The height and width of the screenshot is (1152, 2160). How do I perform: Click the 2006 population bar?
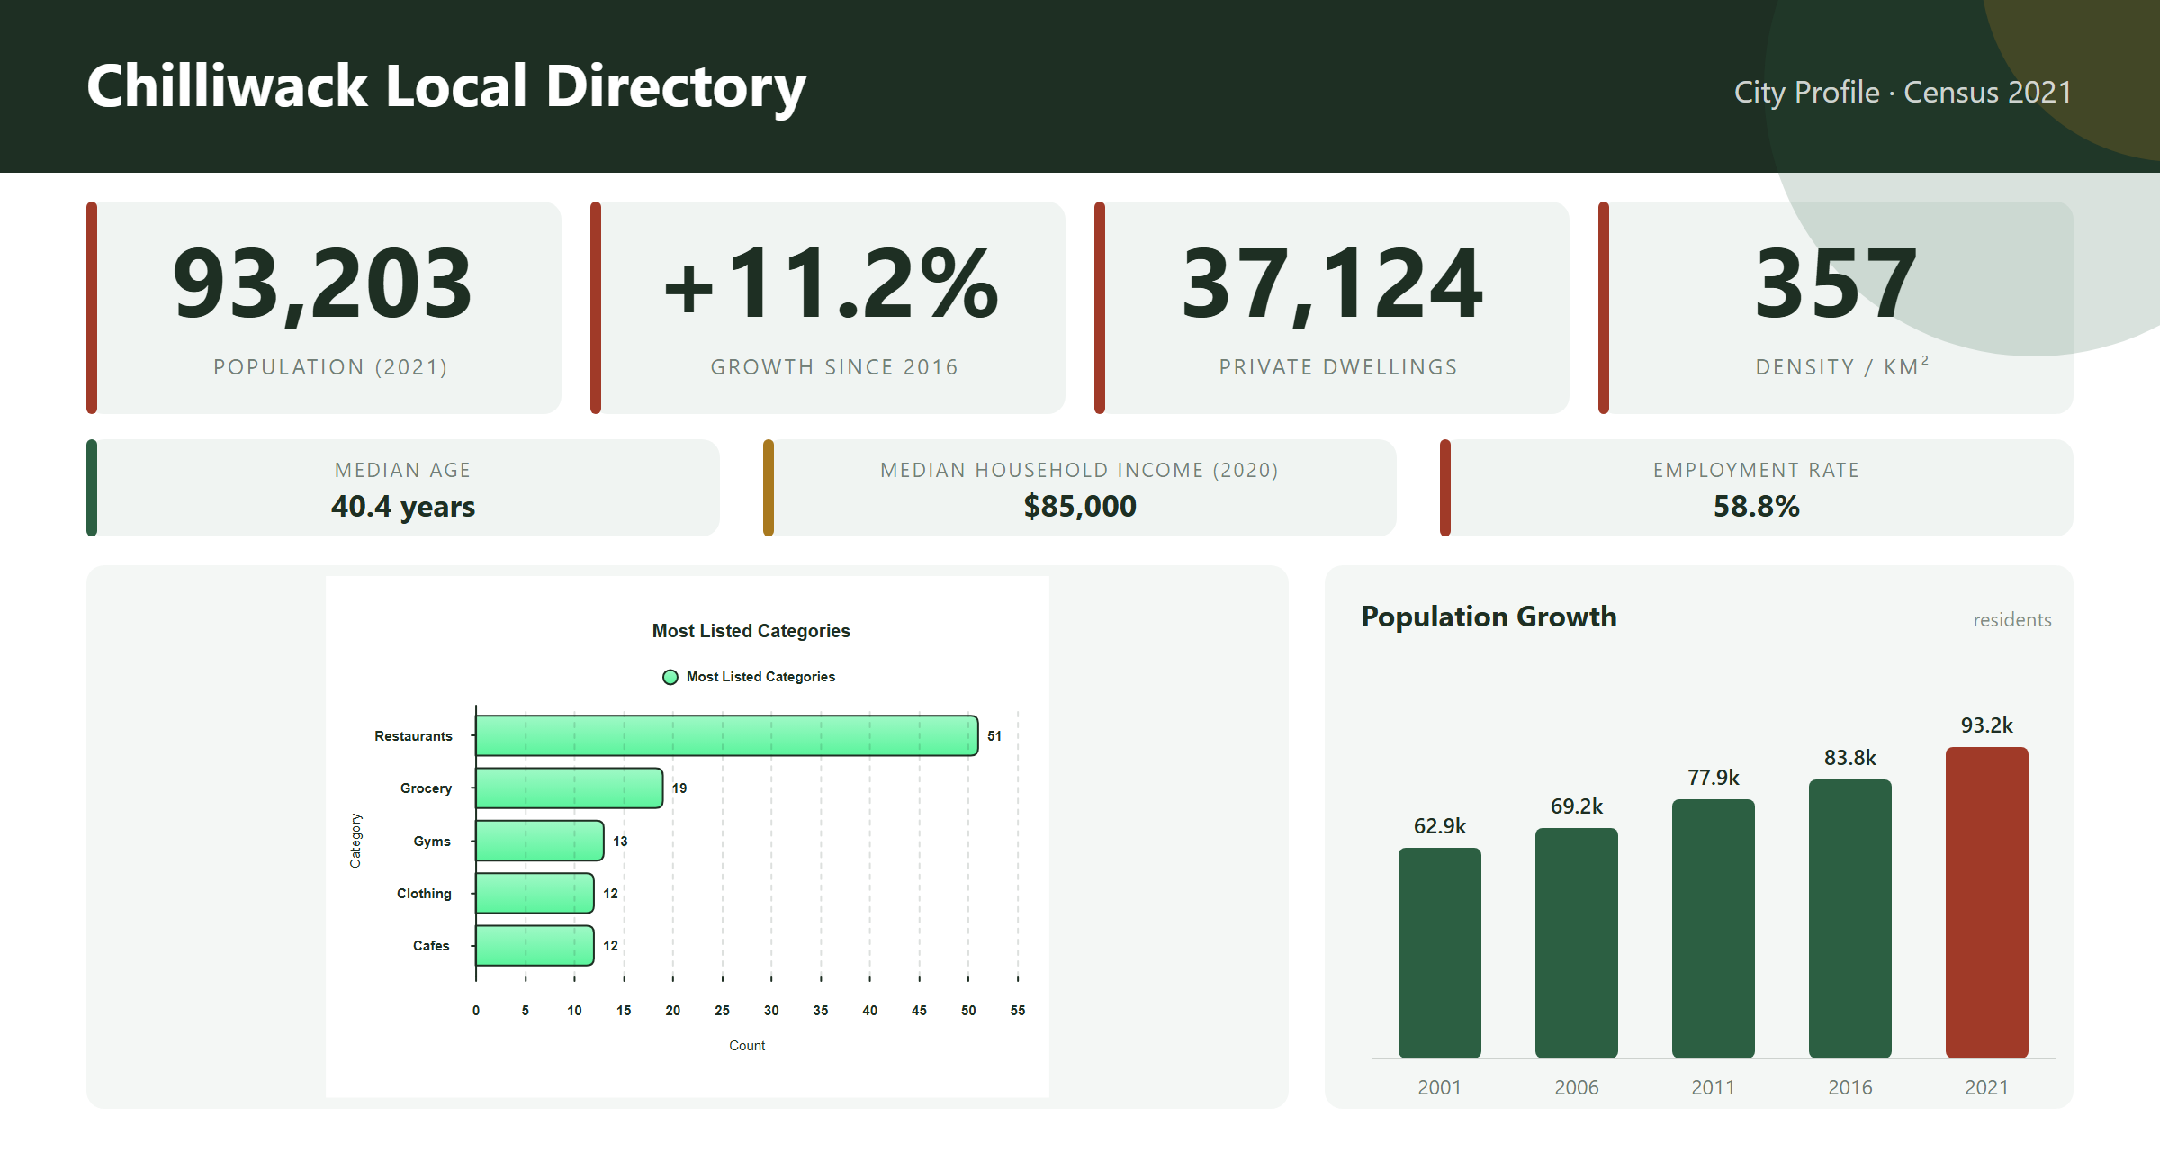point(1577,943)
